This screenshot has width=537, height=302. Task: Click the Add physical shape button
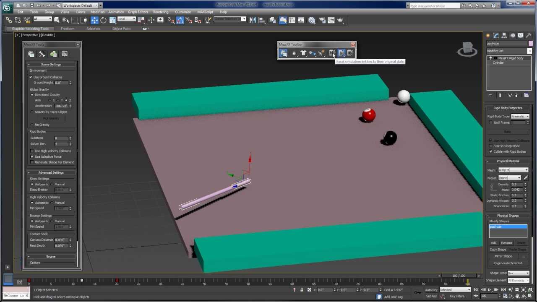pyautogui.click(x=494, y=243)
